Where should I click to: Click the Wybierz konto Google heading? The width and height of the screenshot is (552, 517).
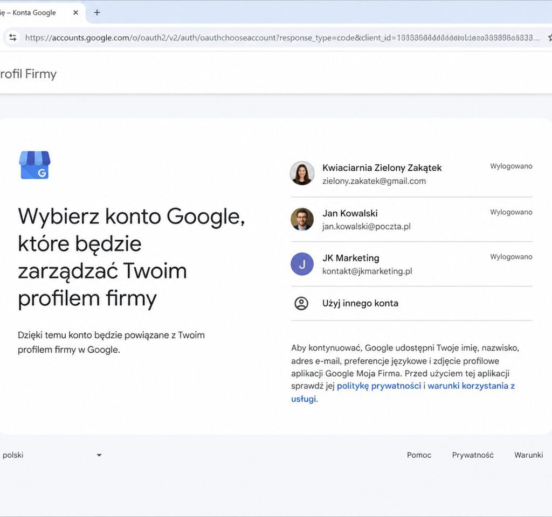[x=132, y=257]
